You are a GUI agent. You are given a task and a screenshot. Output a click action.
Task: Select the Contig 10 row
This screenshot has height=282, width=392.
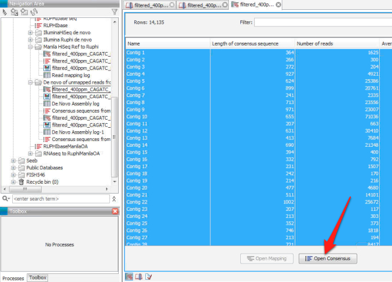coord(168,117)
